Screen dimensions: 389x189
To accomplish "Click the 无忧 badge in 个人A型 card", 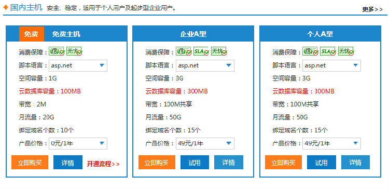I will (346, 51).
